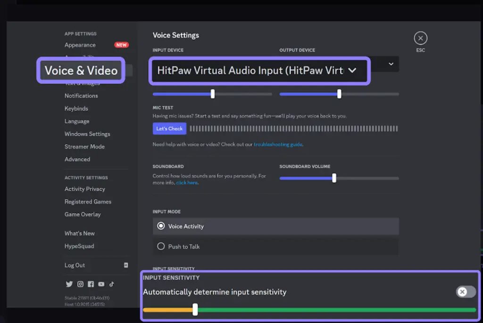Screen dimensions: 483x323
Task: Open the troubleshooting guide link
Action: tap(278, 144)
